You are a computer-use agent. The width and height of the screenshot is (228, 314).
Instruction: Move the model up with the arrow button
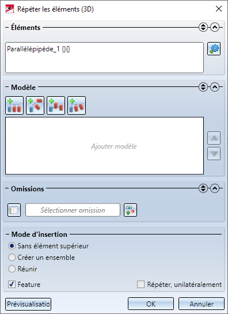coord(214,138)
